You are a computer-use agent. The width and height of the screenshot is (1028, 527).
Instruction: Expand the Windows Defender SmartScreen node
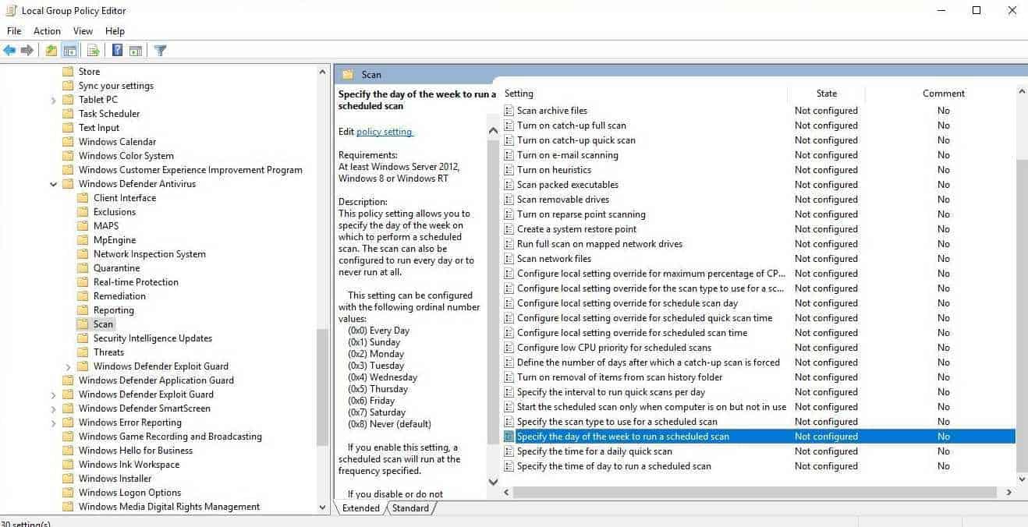click(54, 409)
